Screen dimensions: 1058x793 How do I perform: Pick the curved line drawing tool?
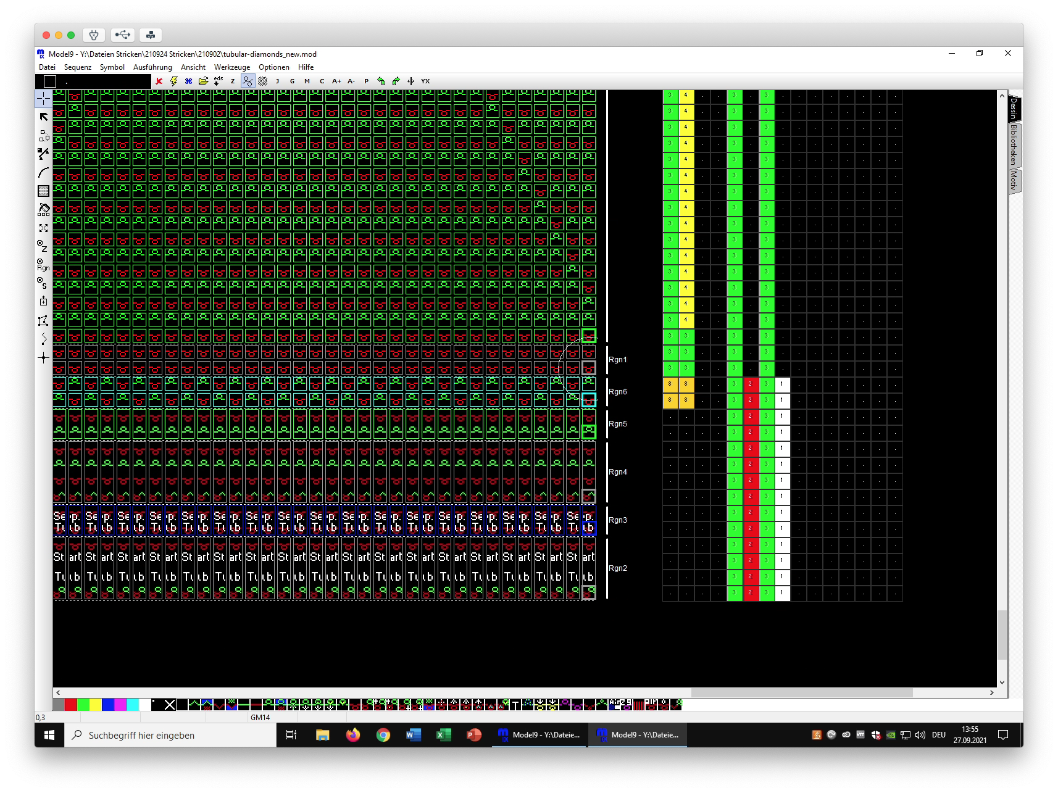click(x=43, y=173)
